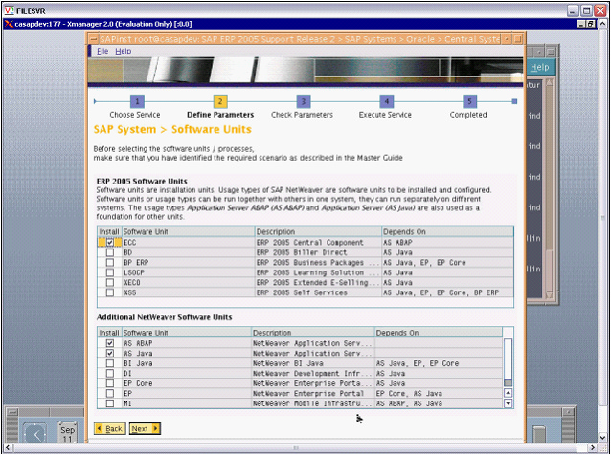Click step 4 Execute Service icon
The image size is (611, 455).
[386, 100]
